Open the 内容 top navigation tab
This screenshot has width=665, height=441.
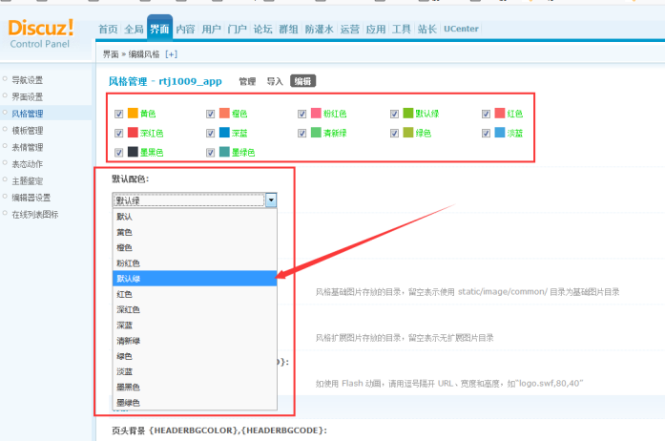185,29
